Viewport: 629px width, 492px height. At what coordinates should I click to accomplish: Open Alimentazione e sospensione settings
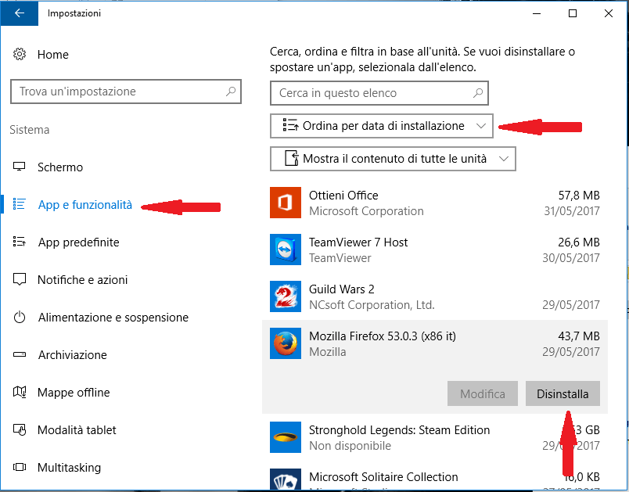tap(113, 318)
